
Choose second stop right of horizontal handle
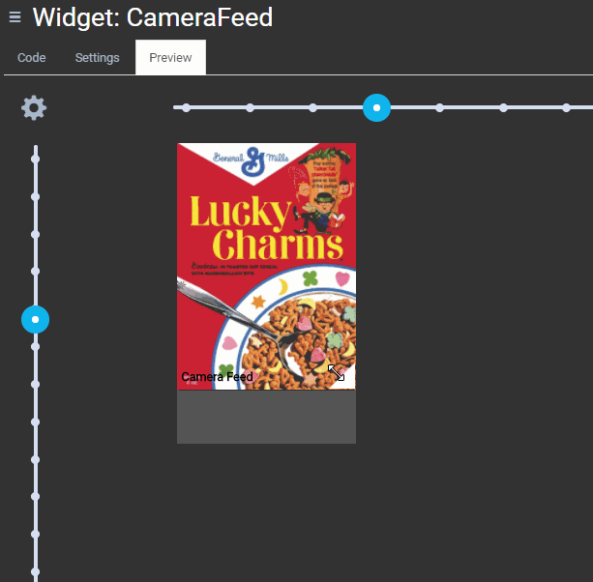(x=503, y=107)
